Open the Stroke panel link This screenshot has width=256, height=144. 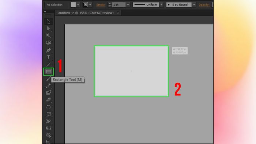[101, 5]
